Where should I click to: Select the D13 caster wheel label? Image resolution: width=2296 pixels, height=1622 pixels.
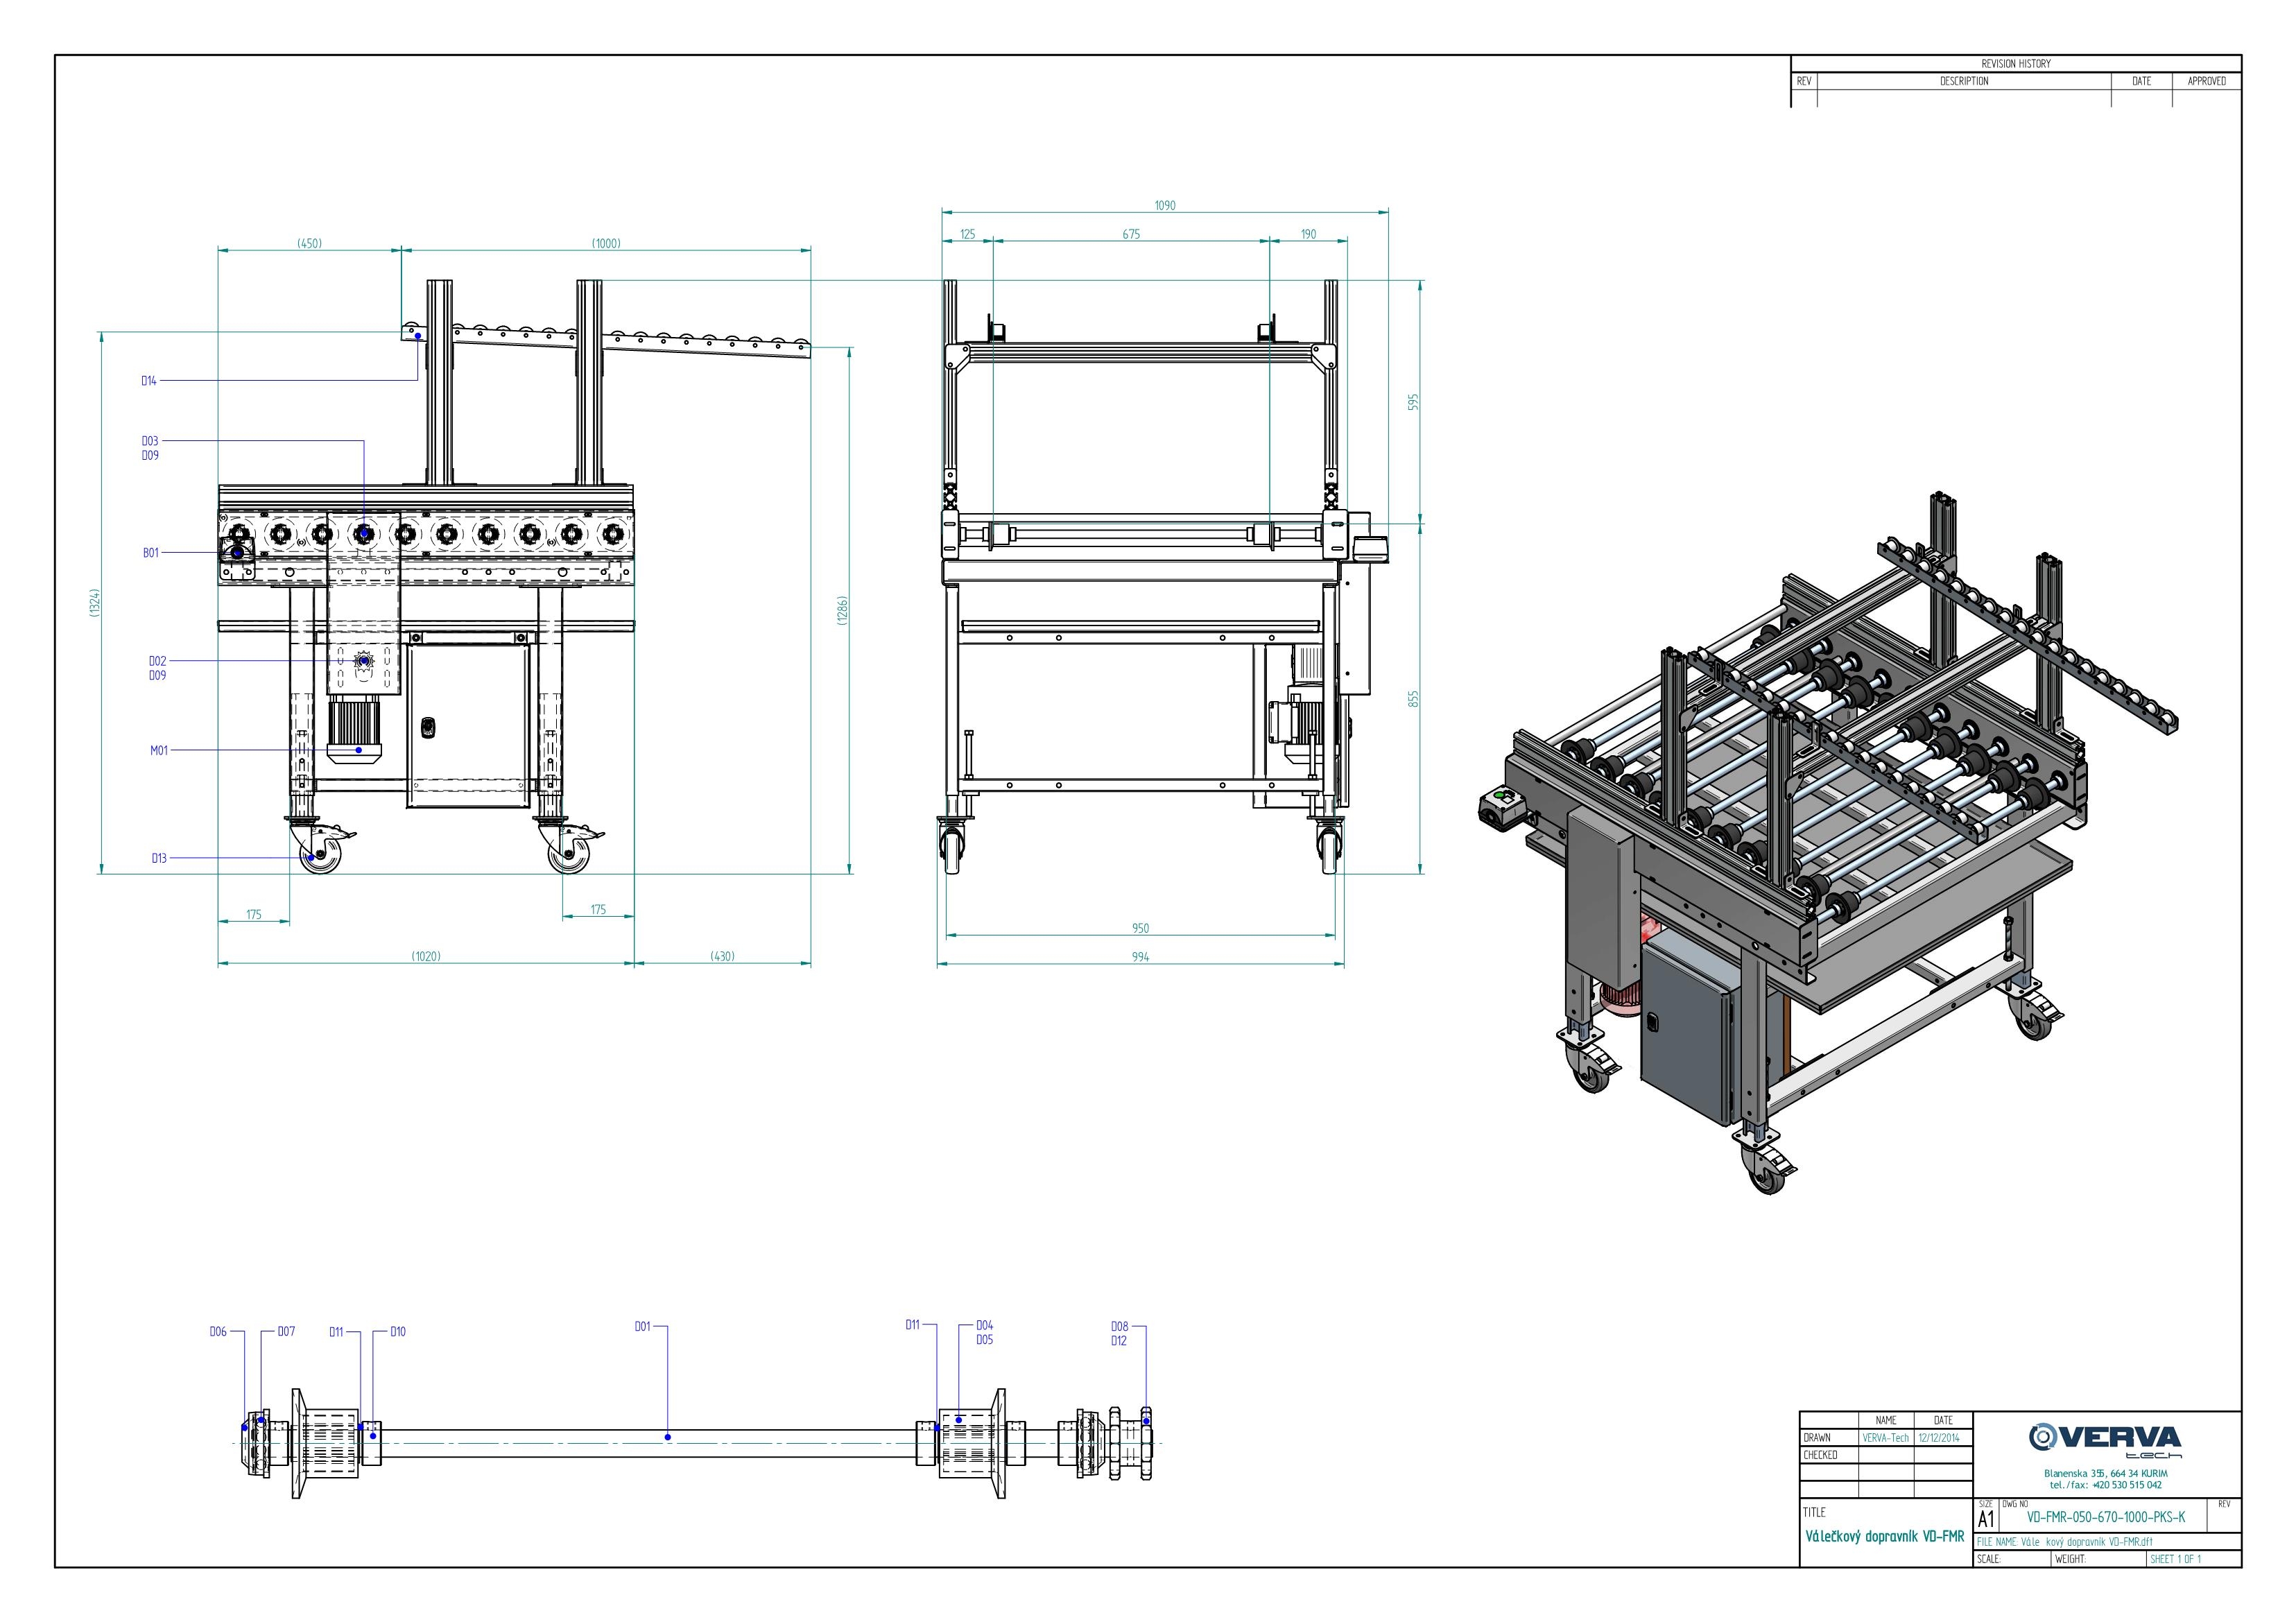(x=159, y=859)
